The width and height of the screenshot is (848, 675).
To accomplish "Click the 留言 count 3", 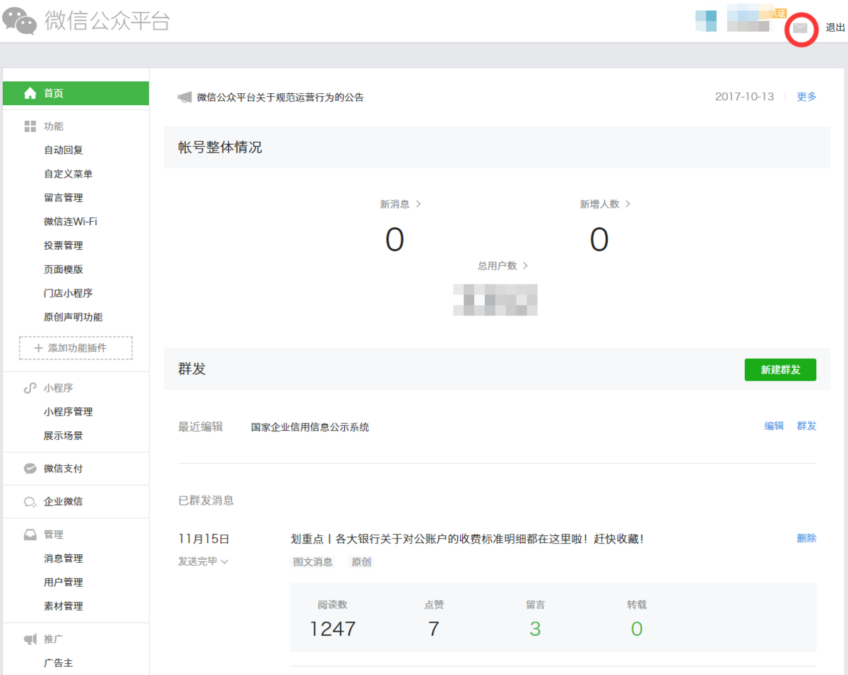I will point(535,628).
